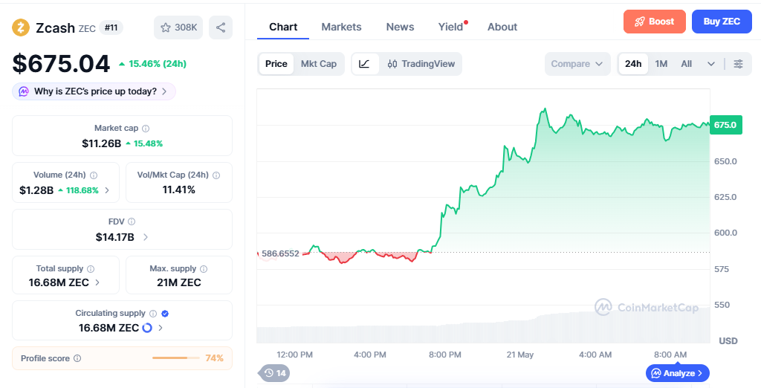The image size is (761, 388).
Task: Show FDV info icon
Action: [132, 222]
